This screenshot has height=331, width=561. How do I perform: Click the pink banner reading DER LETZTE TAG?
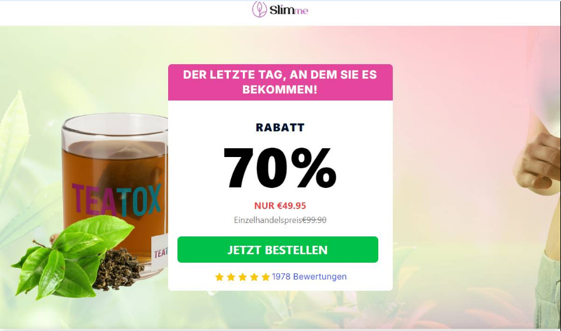pyautogui.click(x=280, y=82)
